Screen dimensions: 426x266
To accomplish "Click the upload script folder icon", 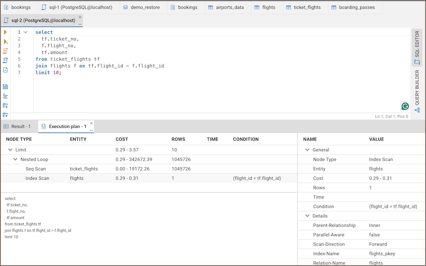I will pyautogui.click(x=6, y=115).
